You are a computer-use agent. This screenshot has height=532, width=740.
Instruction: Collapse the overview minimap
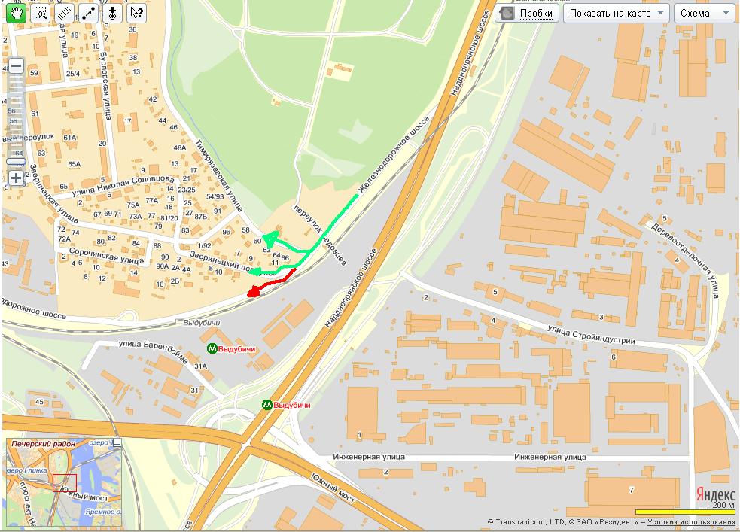tap(117, 443)
